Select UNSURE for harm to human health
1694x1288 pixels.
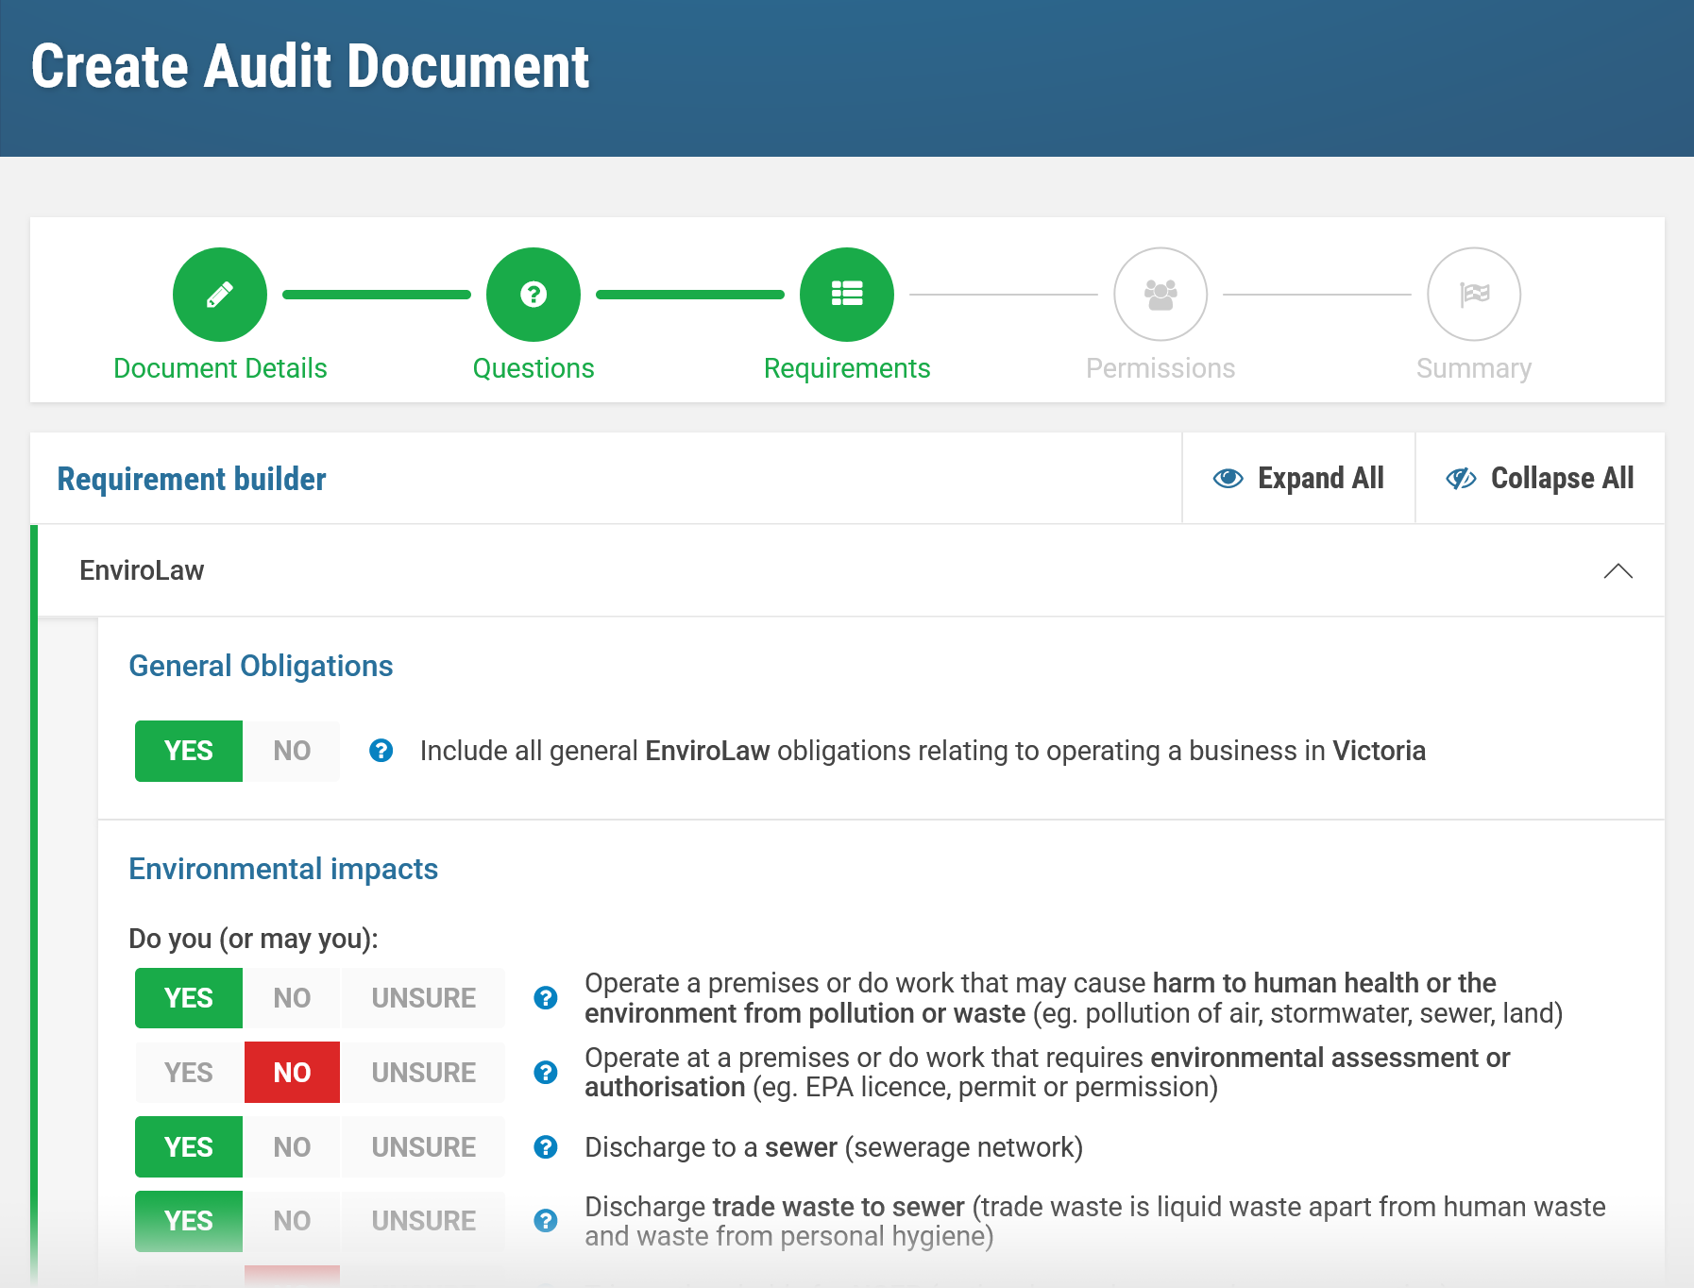(423, 998)
